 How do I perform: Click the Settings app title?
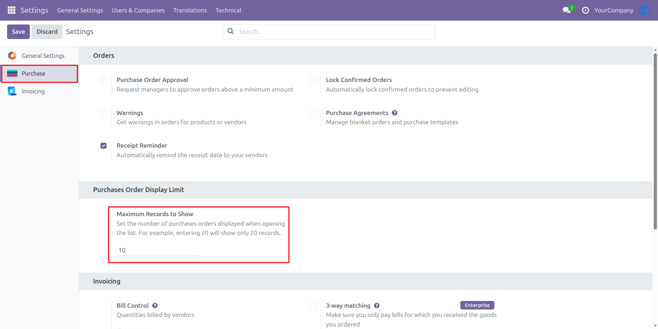(x=34, y=10)
